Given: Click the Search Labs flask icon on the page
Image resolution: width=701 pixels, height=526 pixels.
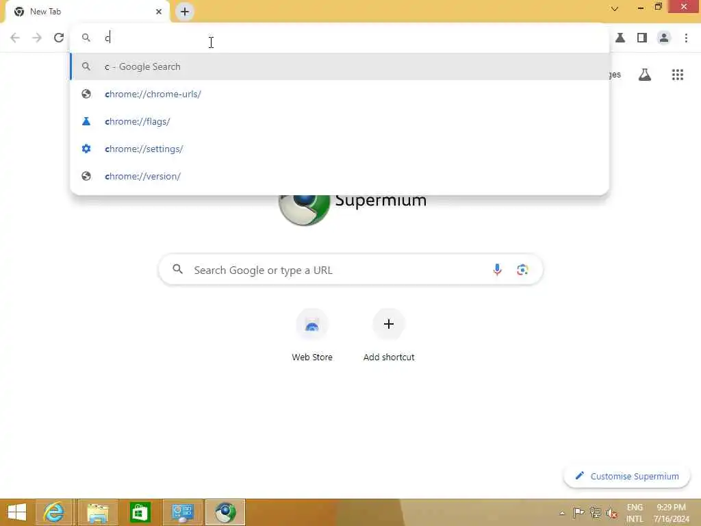Looking at the screenshot, I should 644,75.
